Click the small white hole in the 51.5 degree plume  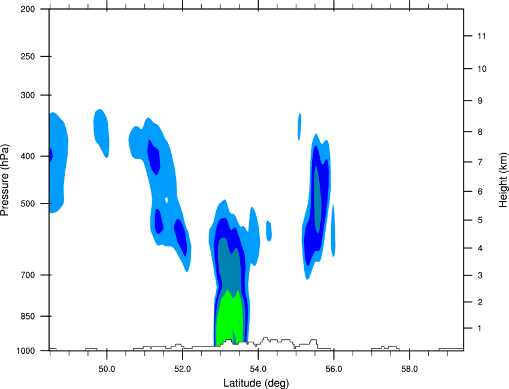pyautogui.click(x=167, y=200)
